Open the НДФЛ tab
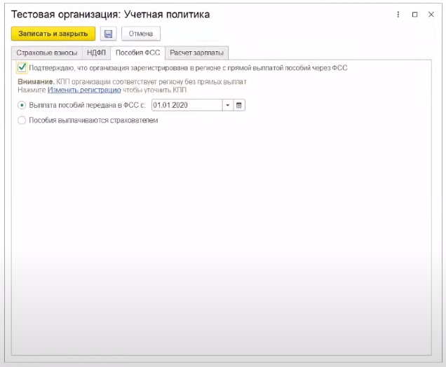446x367 pixels. point(96,53)
